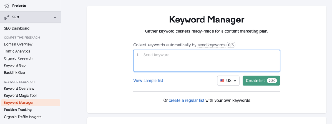Image resolution: width=332 pixels, height=124 pixels.
Task: Click the Create list button
Action: click(x=261, y=81)
